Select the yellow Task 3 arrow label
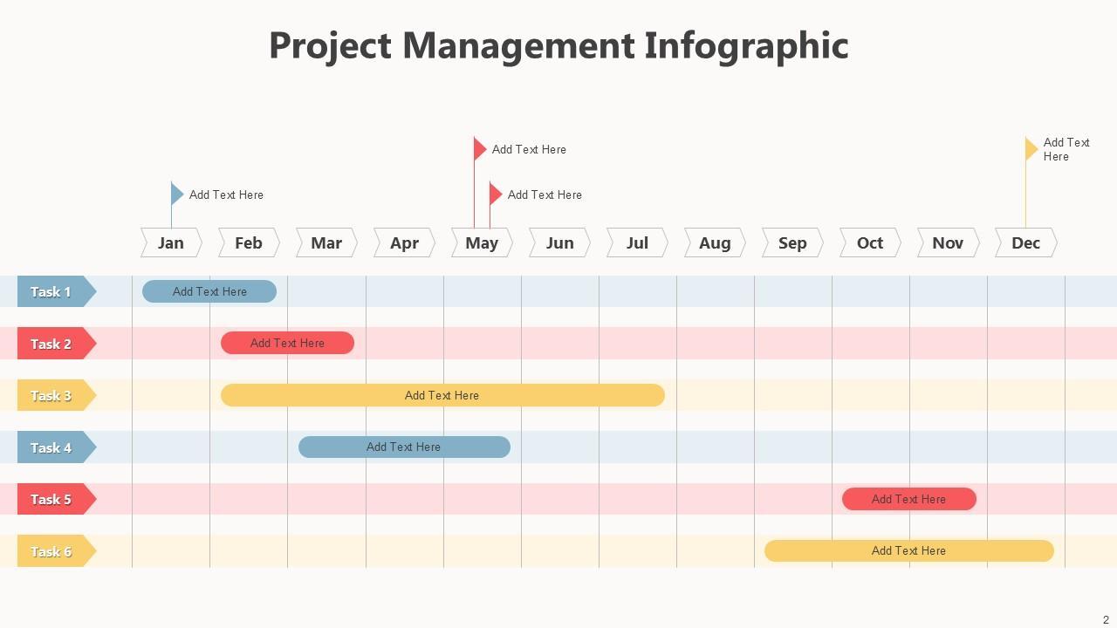This screenshot has height=628, width=1117. (54, 395)
